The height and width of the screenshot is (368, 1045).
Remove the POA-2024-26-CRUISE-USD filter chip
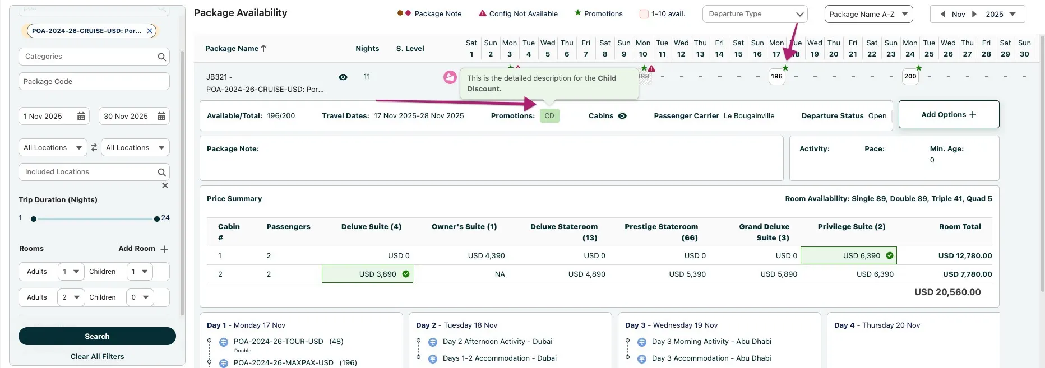click(x=150, y=31)
